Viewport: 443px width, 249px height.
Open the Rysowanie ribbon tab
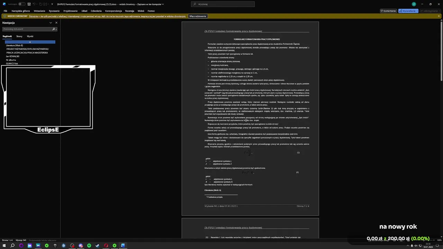point(54,11)
